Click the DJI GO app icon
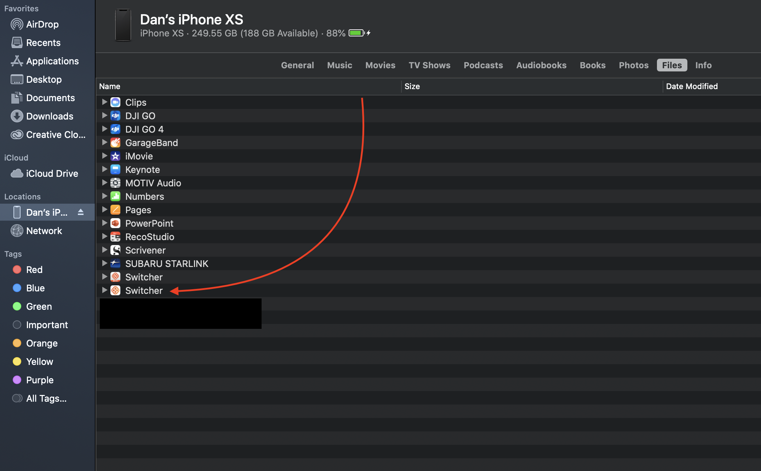Image resolution: width=761 pixels, height=471 pixels. 115,116
